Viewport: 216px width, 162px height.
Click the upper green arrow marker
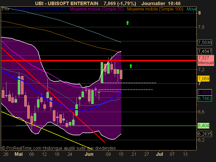(127, 23)
